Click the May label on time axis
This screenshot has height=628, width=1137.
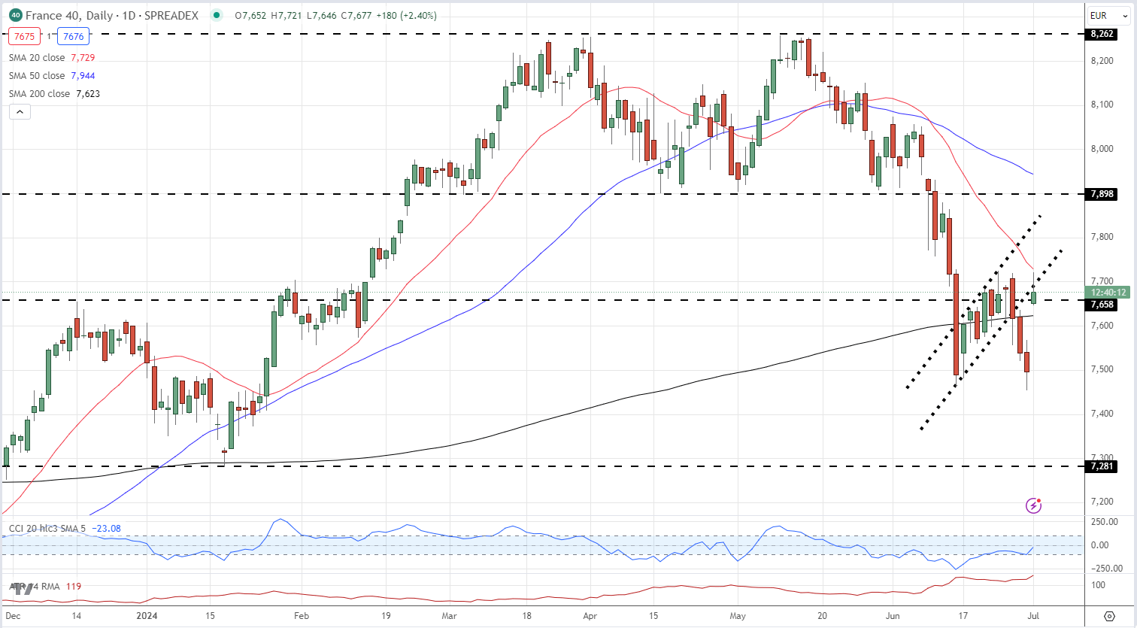(738, 615)
